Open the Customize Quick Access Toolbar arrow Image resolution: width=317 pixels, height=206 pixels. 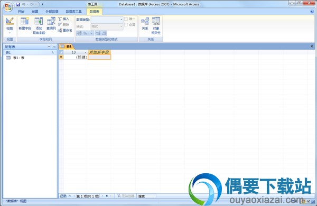(42, 4)
